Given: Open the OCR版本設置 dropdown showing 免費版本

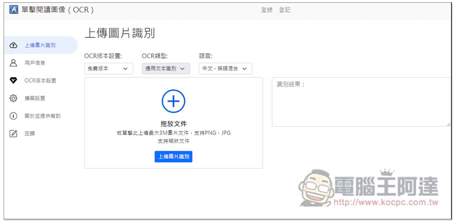Looking at the screenshot, I should [x=108, y=68].
